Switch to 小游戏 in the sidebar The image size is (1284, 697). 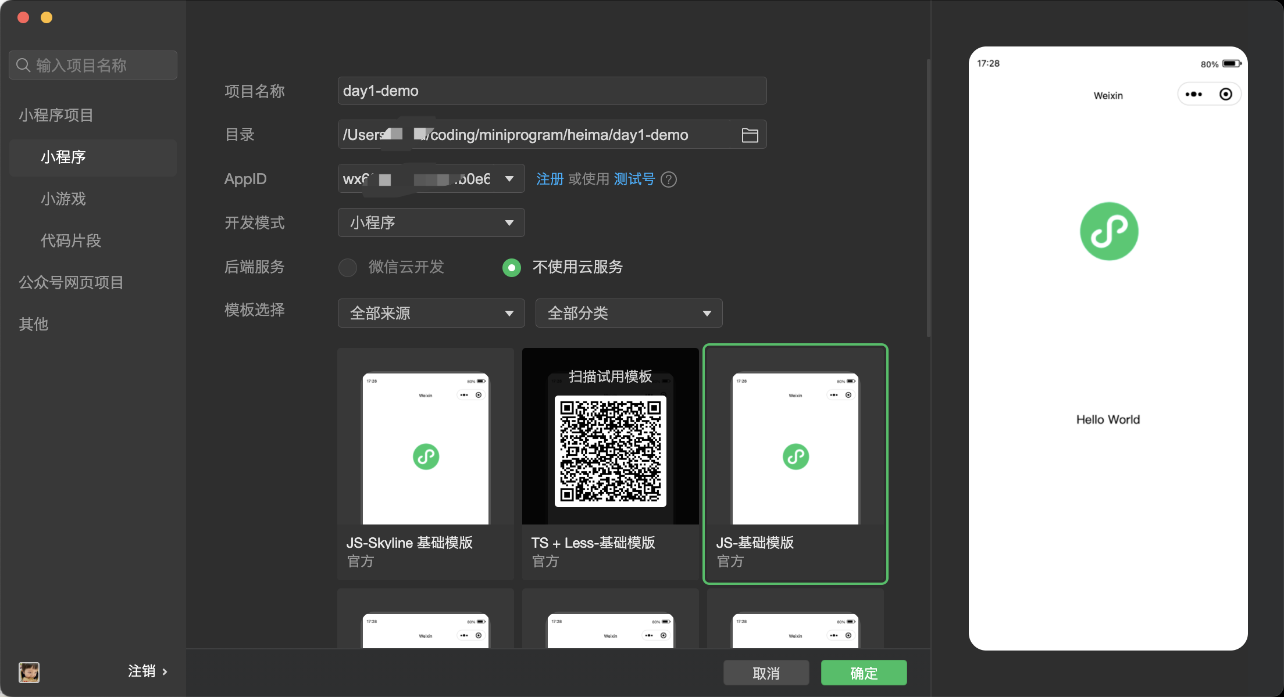[63, 199]
